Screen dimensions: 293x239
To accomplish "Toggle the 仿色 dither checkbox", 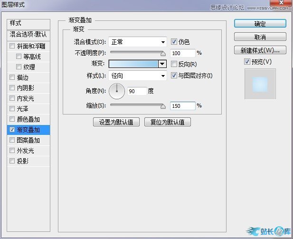I will [174, 41].
